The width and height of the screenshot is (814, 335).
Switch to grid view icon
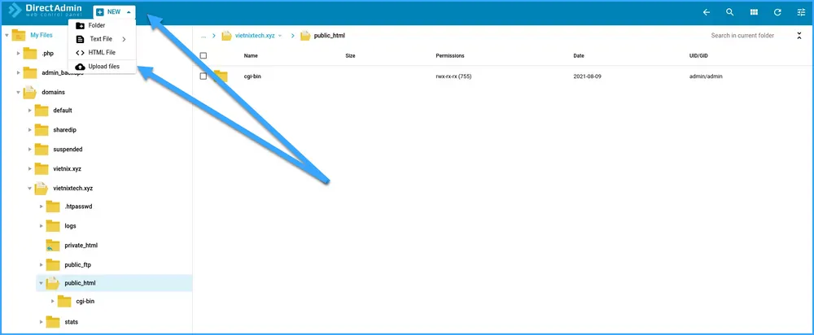[x=754, y=12]
